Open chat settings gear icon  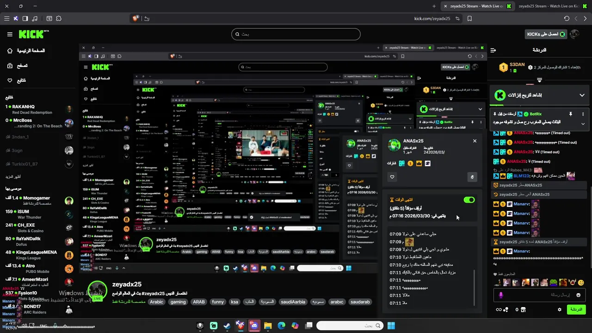coord(560,309)
